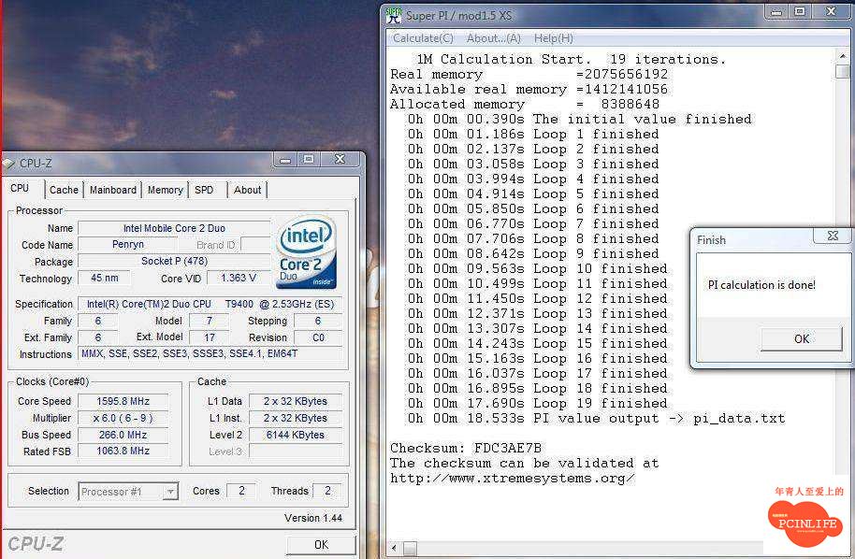
Task: Click the 'http://www.xtremesystems.org/' text
Action: (512, 479)
